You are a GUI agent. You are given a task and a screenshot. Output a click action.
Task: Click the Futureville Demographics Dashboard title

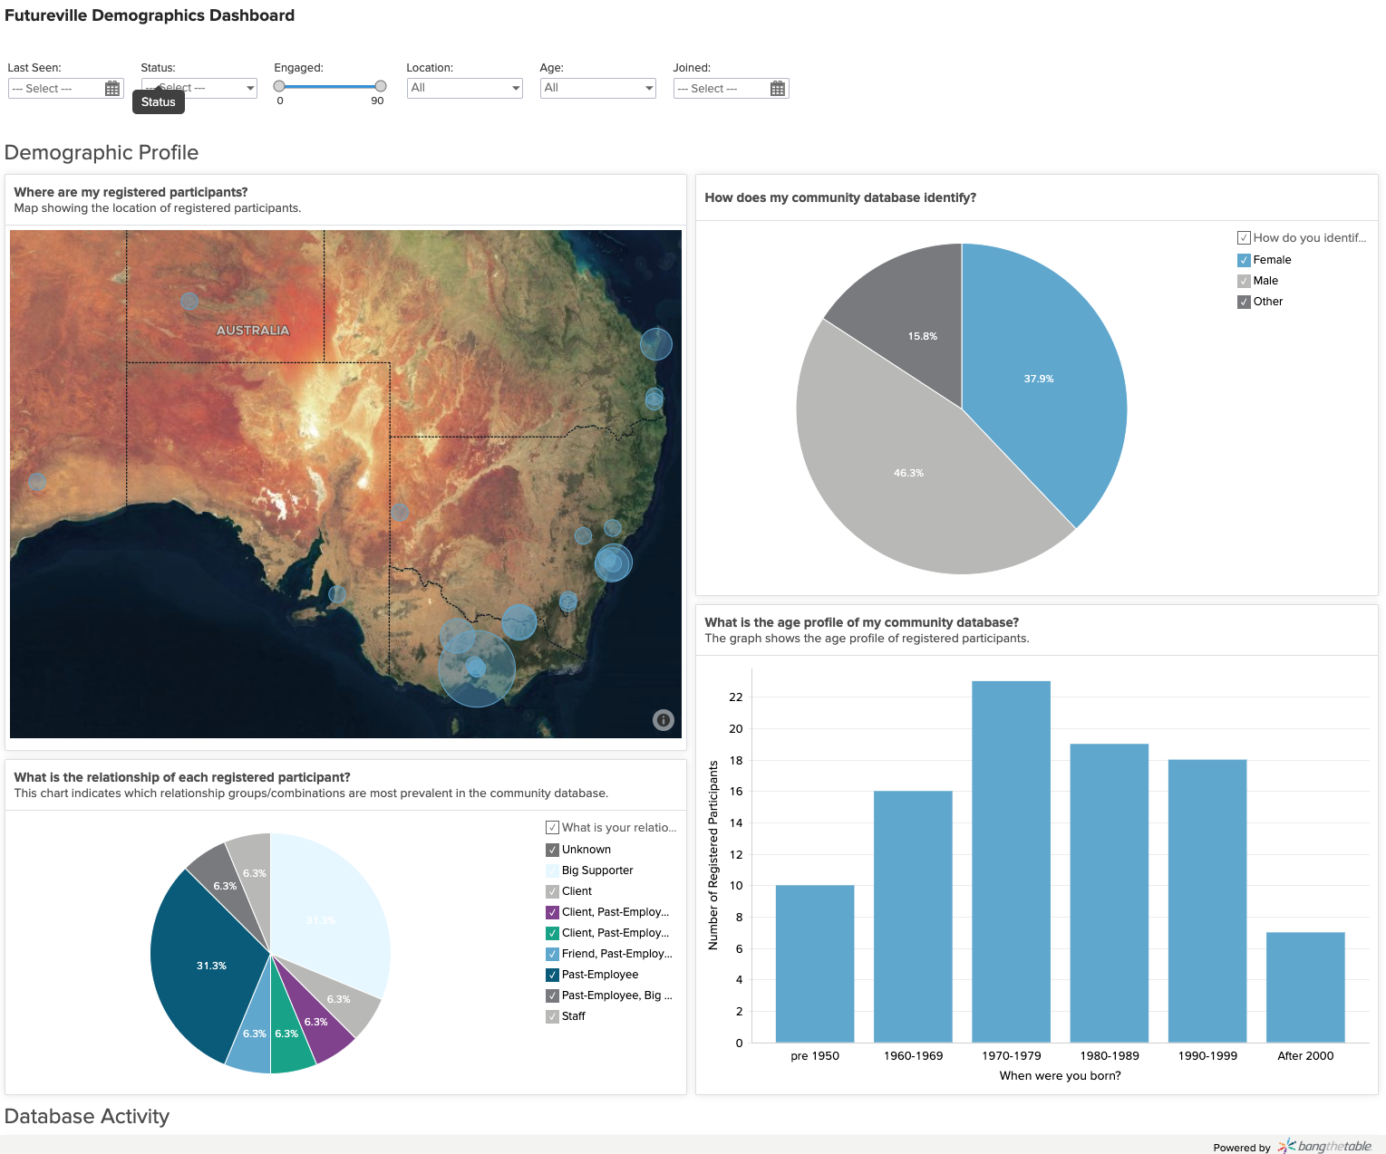point(150,15)
